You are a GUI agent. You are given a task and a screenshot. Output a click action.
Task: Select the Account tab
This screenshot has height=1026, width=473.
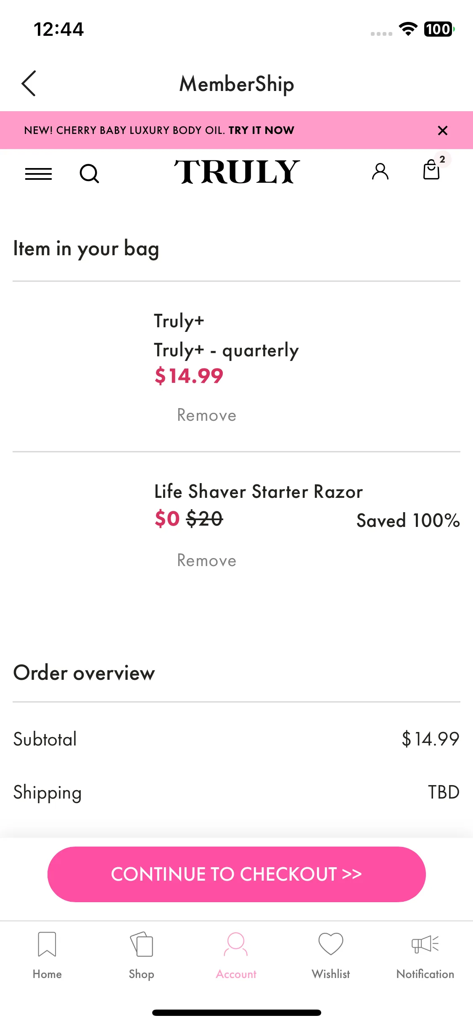point(236,955)
